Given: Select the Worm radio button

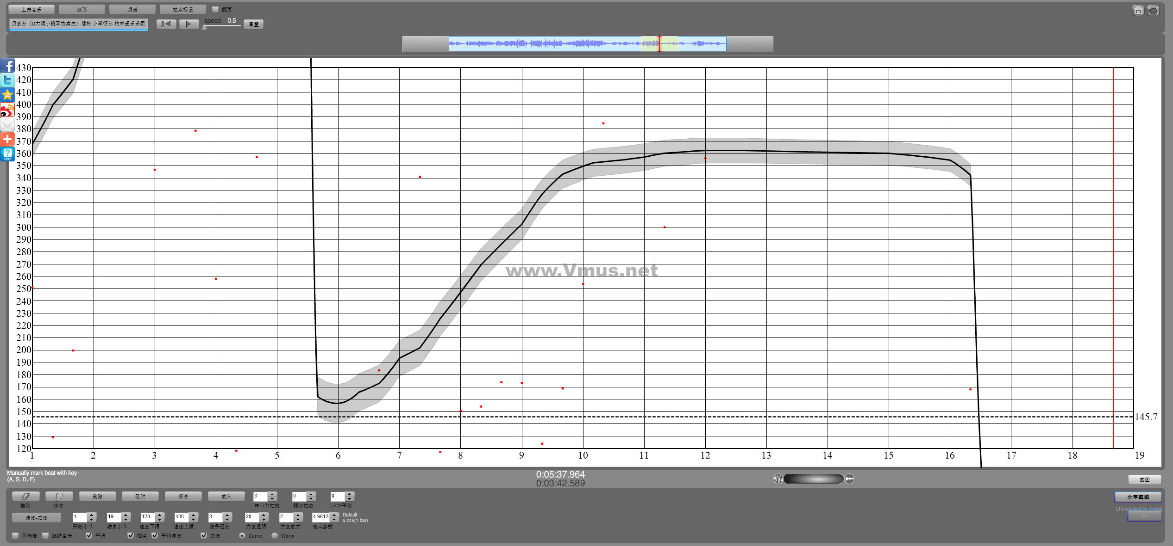Looking at the screenshot, I should [x=275, y=535].
